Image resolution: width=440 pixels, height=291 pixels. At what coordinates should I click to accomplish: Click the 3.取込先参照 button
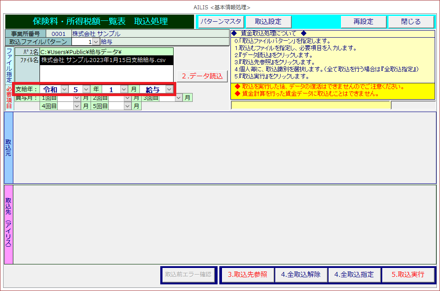(x=247, y=274)
